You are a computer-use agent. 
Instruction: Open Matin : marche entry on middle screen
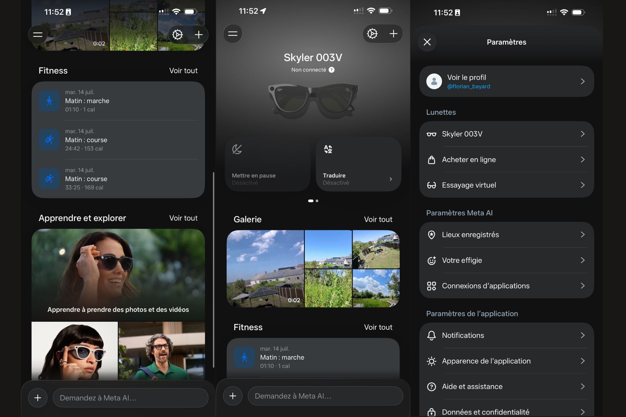(x=313, y=357)
